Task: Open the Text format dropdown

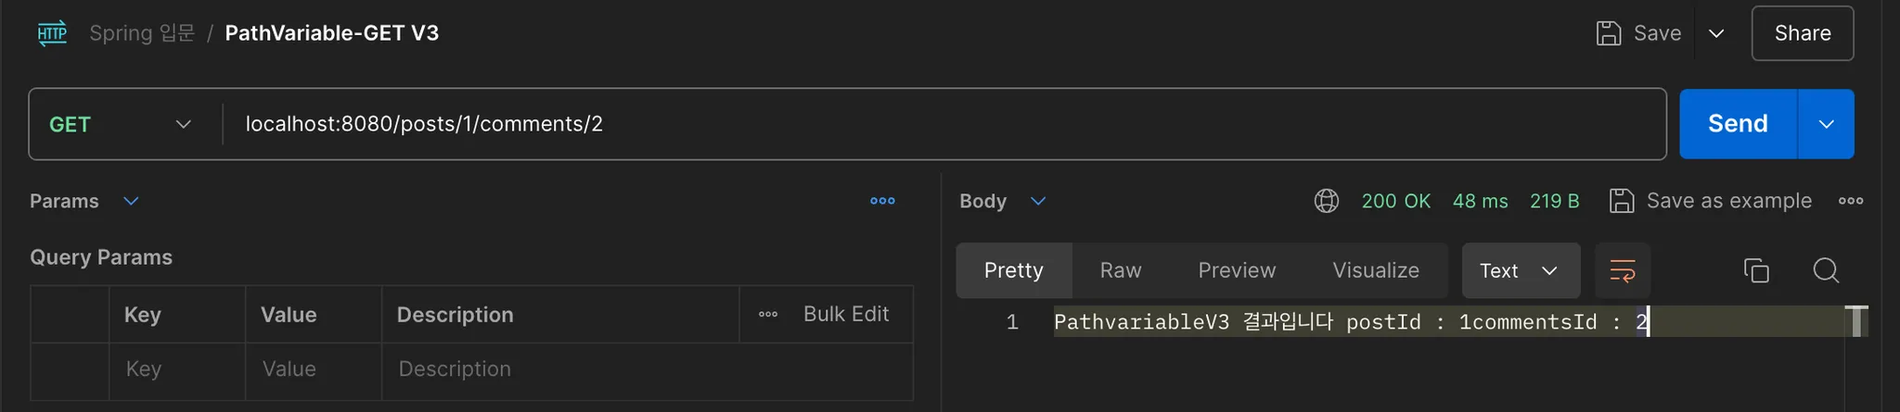Action: click(x=1520, y=270)
